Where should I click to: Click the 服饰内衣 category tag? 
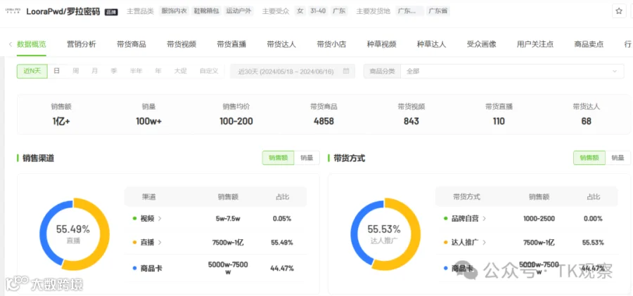point(174,11)
